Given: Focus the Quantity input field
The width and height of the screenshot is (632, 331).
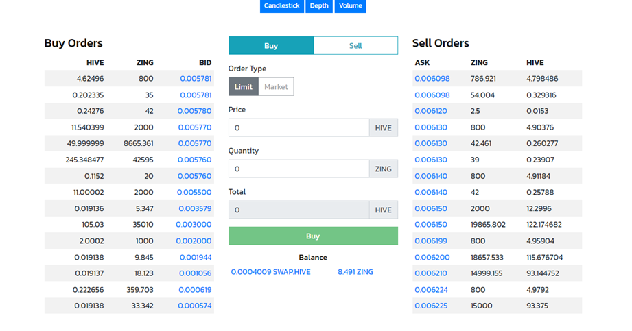Looking at the screenshot, I should point(299,169).
